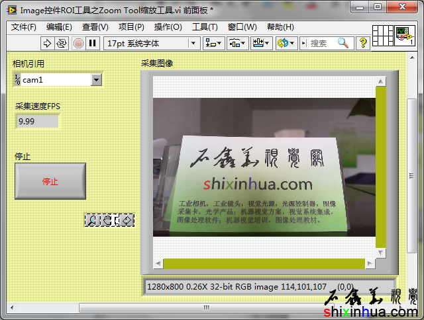Click the image display down scroll arrow
The height and width of the screenshot is (320, 424).
click(x=380, y=253)
